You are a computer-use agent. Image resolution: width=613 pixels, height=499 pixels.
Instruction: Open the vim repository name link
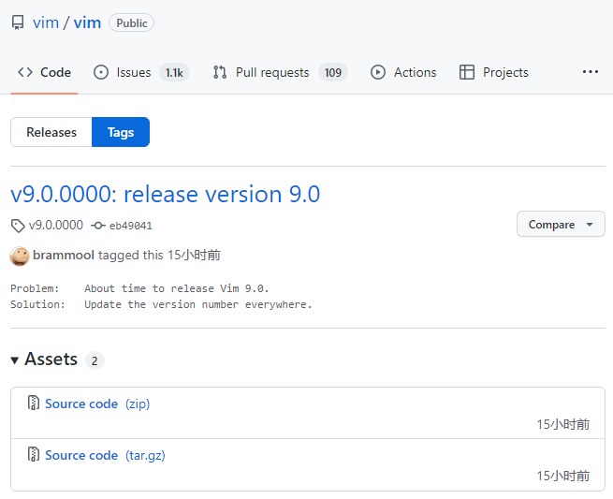click(87, 22)
